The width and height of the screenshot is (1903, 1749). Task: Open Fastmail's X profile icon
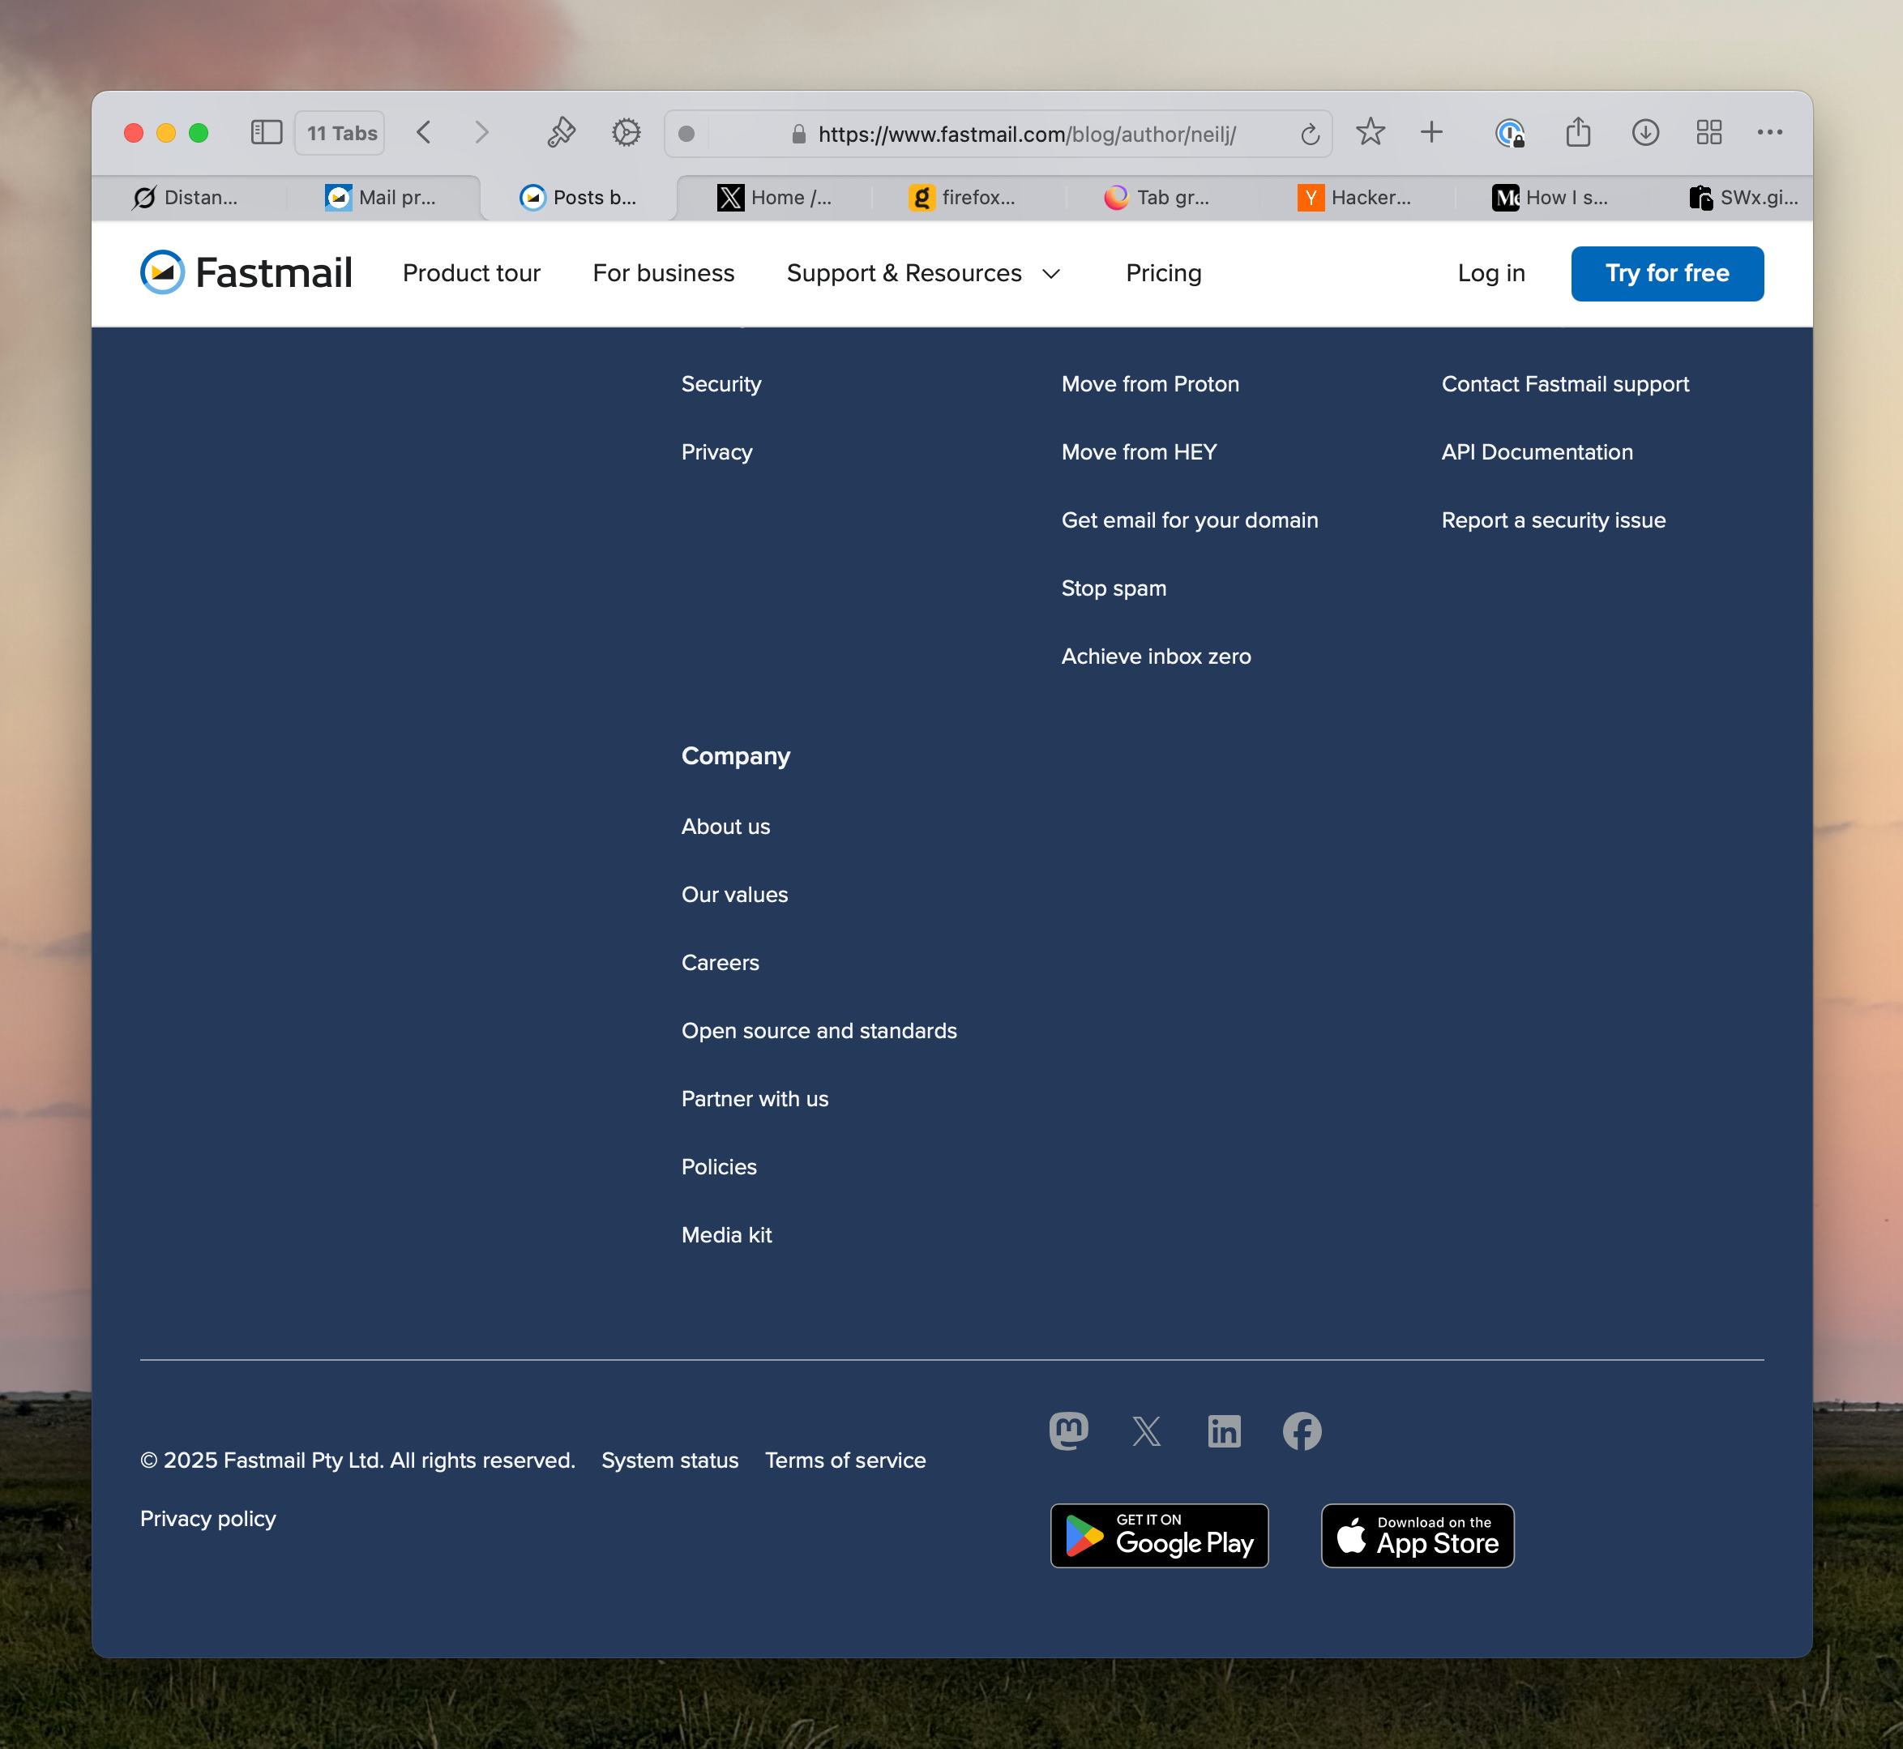pos(1146,1431)
